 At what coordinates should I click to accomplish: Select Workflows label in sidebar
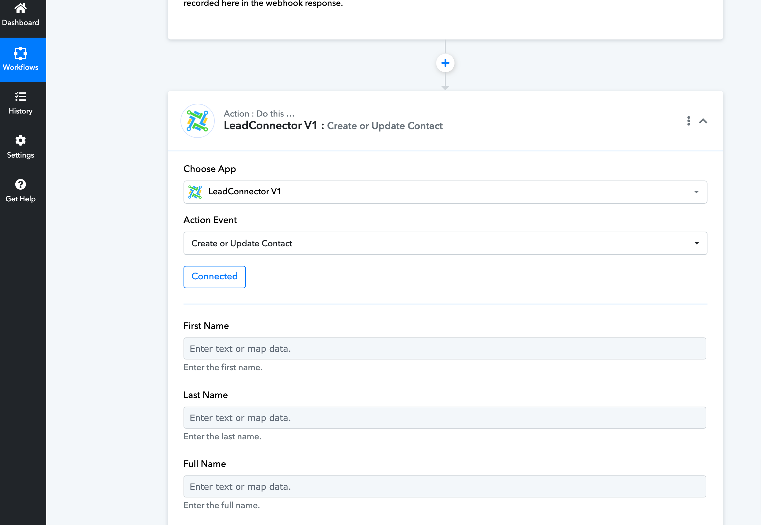click(x=20, y=67)
